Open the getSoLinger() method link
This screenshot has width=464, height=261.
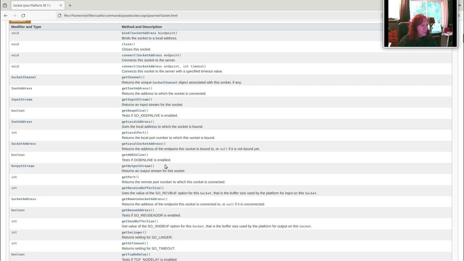[x=134, y=232]
